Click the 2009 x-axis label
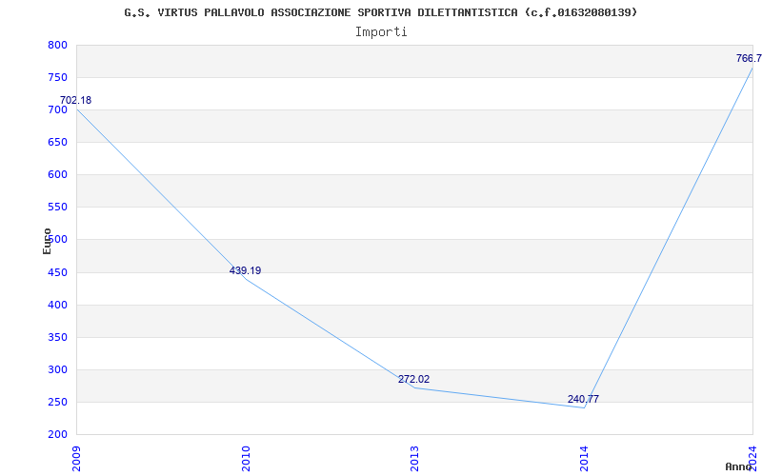Screen dimensions: 762x476 [x=76, y=459]
